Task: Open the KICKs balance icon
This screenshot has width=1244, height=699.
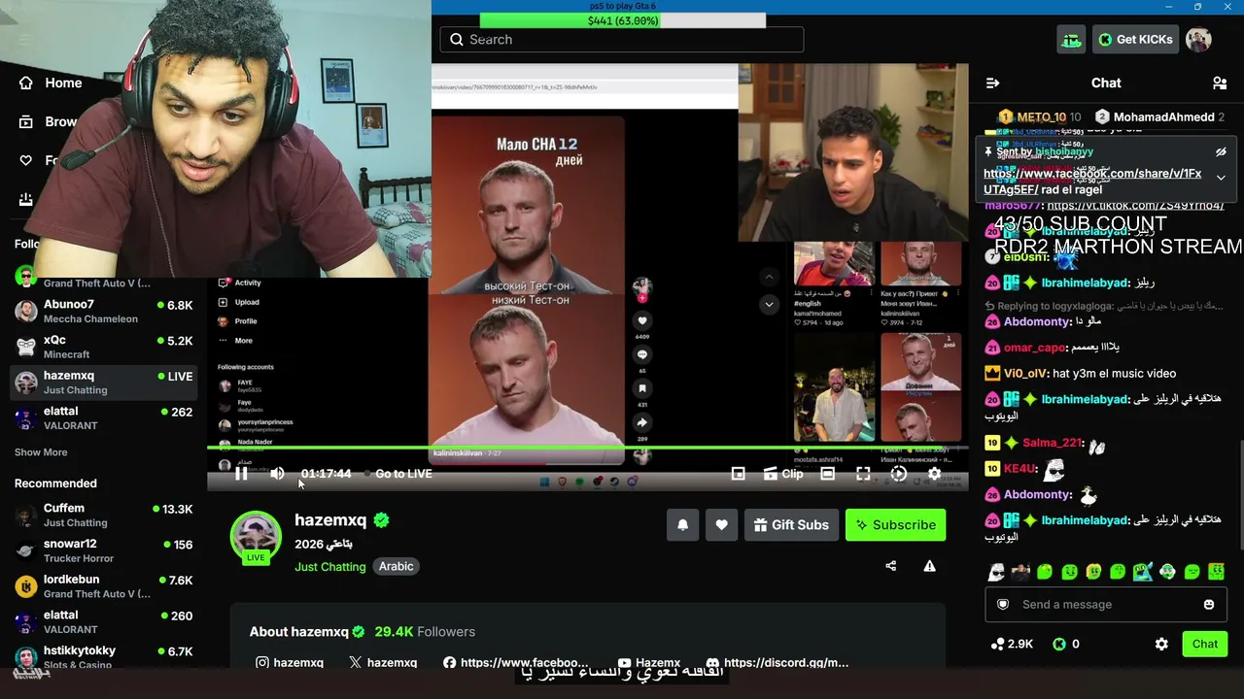Action: tap(1059, 644)
